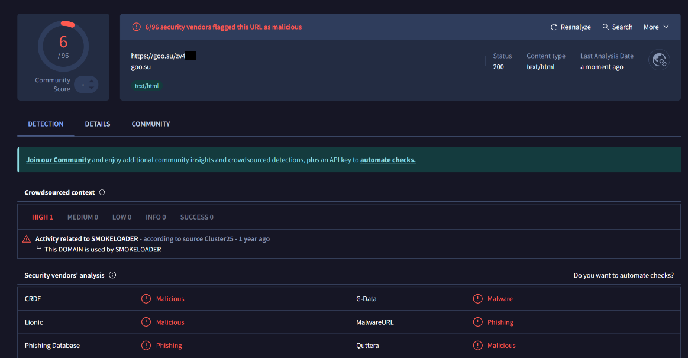Open the More dropdown menu

tap(655, 27)
